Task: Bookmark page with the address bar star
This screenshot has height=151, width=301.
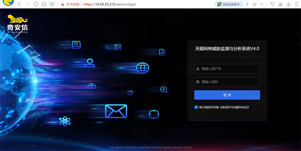Action: 52,4
